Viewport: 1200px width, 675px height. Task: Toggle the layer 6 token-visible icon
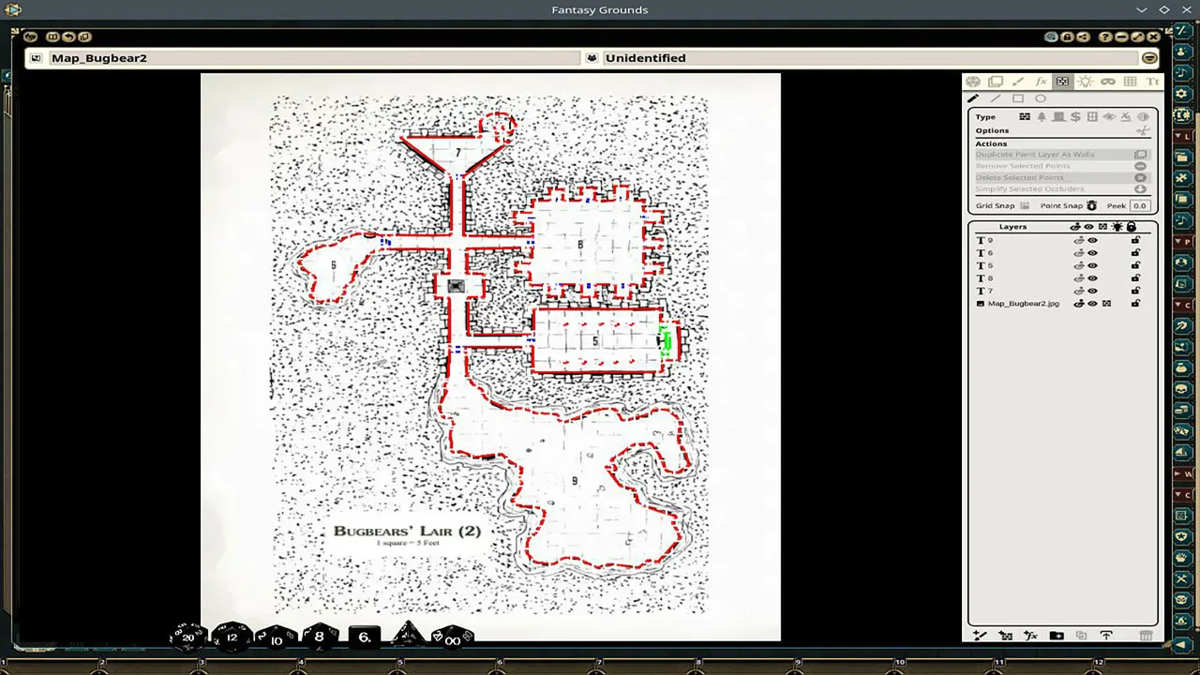(x=1079, y=253)
